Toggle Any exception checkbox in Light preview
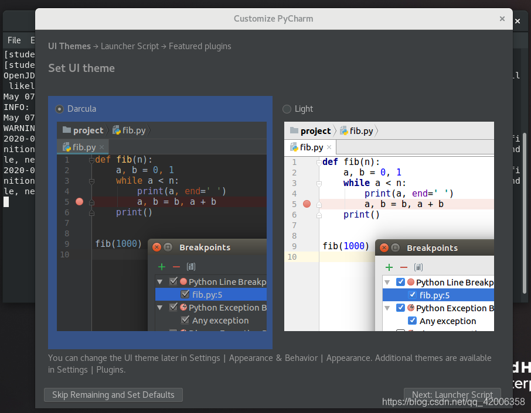The height and width of the screenshot is (413, 531). (x=413, y=321)
